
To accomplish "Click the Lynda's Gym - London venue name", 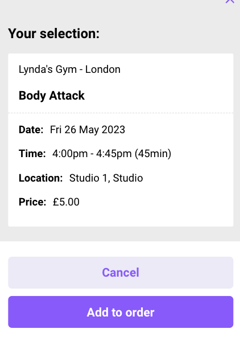I will click(69, 69).
